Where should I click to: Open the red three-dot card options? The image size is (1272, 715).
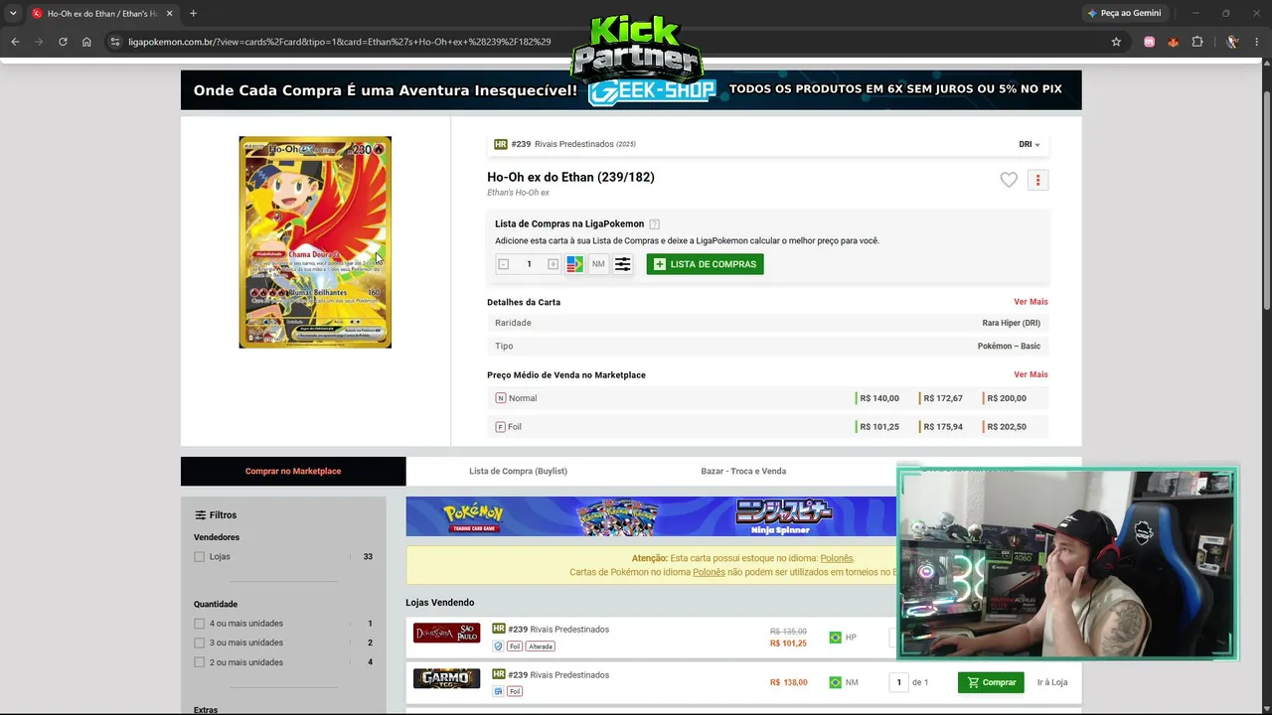[1037, 180]
